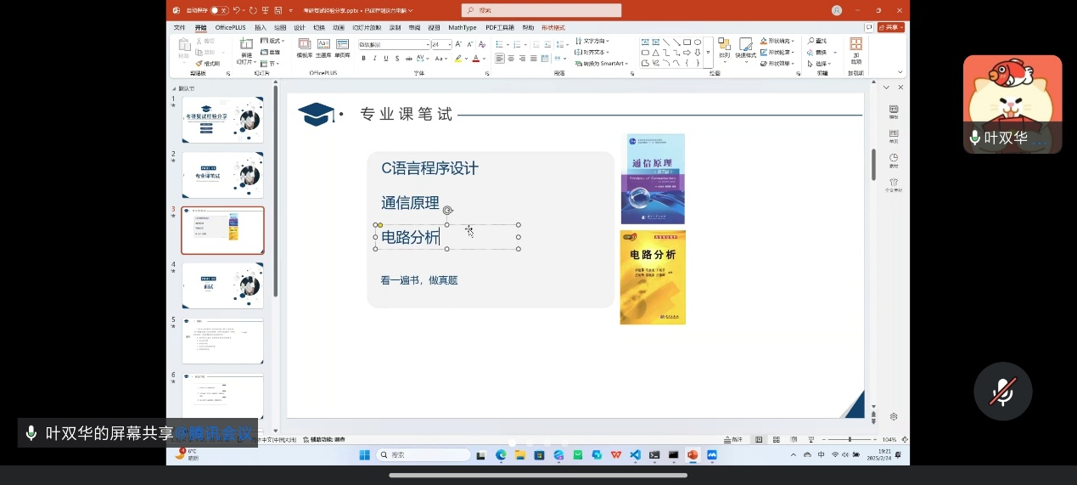Toggle the notes (备注) pane in status bar

(x=733, y=439)
